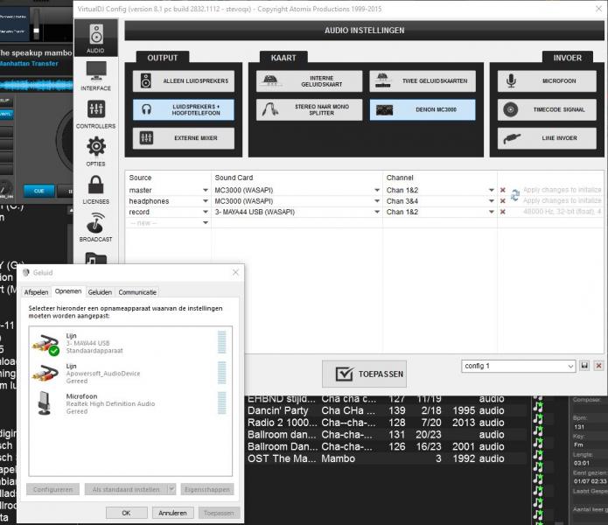Open the Licenses padlock section

(x=96, y=189)
